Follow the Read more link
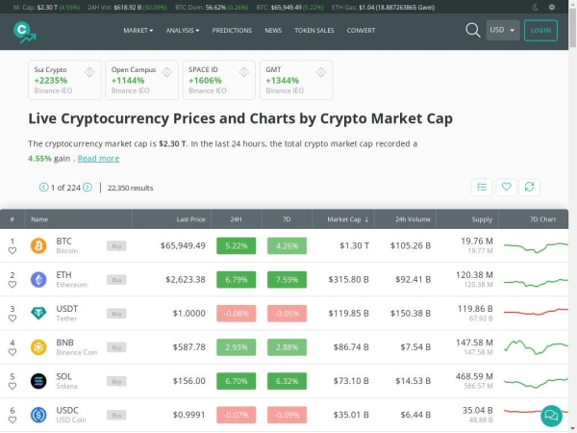The height and width of the screenshot is (433, 577). (98, 159)
